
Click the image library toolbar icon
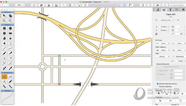point(56,5)
